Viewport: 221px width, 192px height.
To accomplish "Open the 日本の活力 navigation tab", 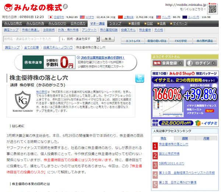I will (x=78, y=23).
